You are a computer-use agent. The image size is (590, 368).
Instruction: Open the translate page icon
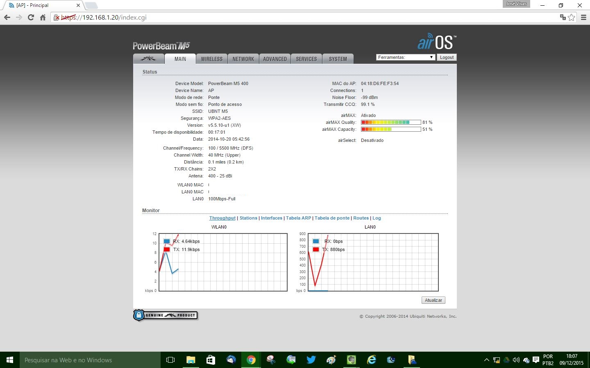click(x=563, y=17)
